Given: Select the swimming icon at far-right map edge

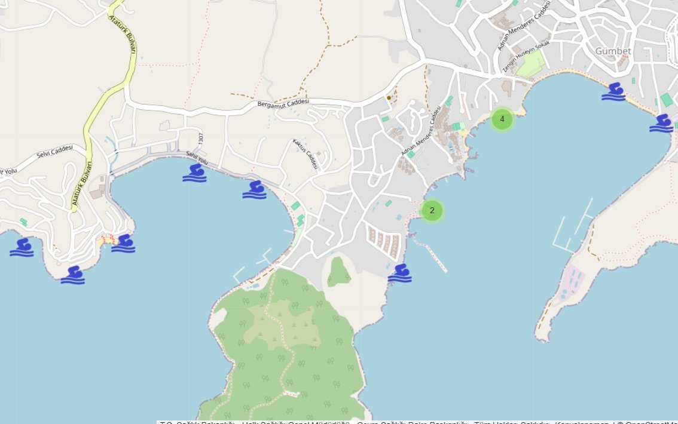Looking at the screenshot, I should click(661, 122).
